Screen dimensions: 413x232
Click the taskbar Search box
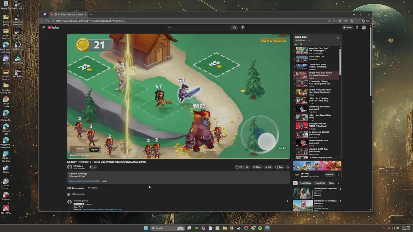click(167, 228)
